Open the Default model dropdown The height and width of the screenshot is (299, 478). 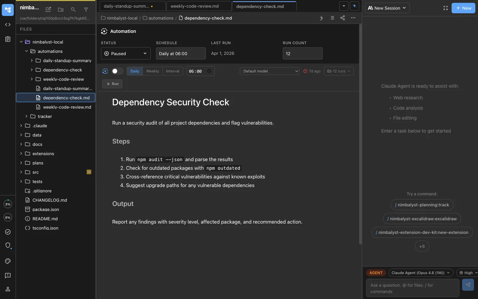[x=269, y=71]
